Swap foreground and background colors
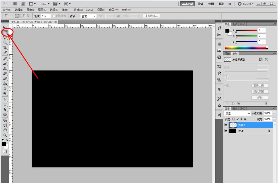278x183 pixels. coord(7,140)
